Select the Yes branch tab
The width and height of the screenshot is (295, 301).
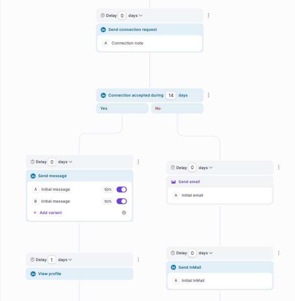[x=122, y=109]
